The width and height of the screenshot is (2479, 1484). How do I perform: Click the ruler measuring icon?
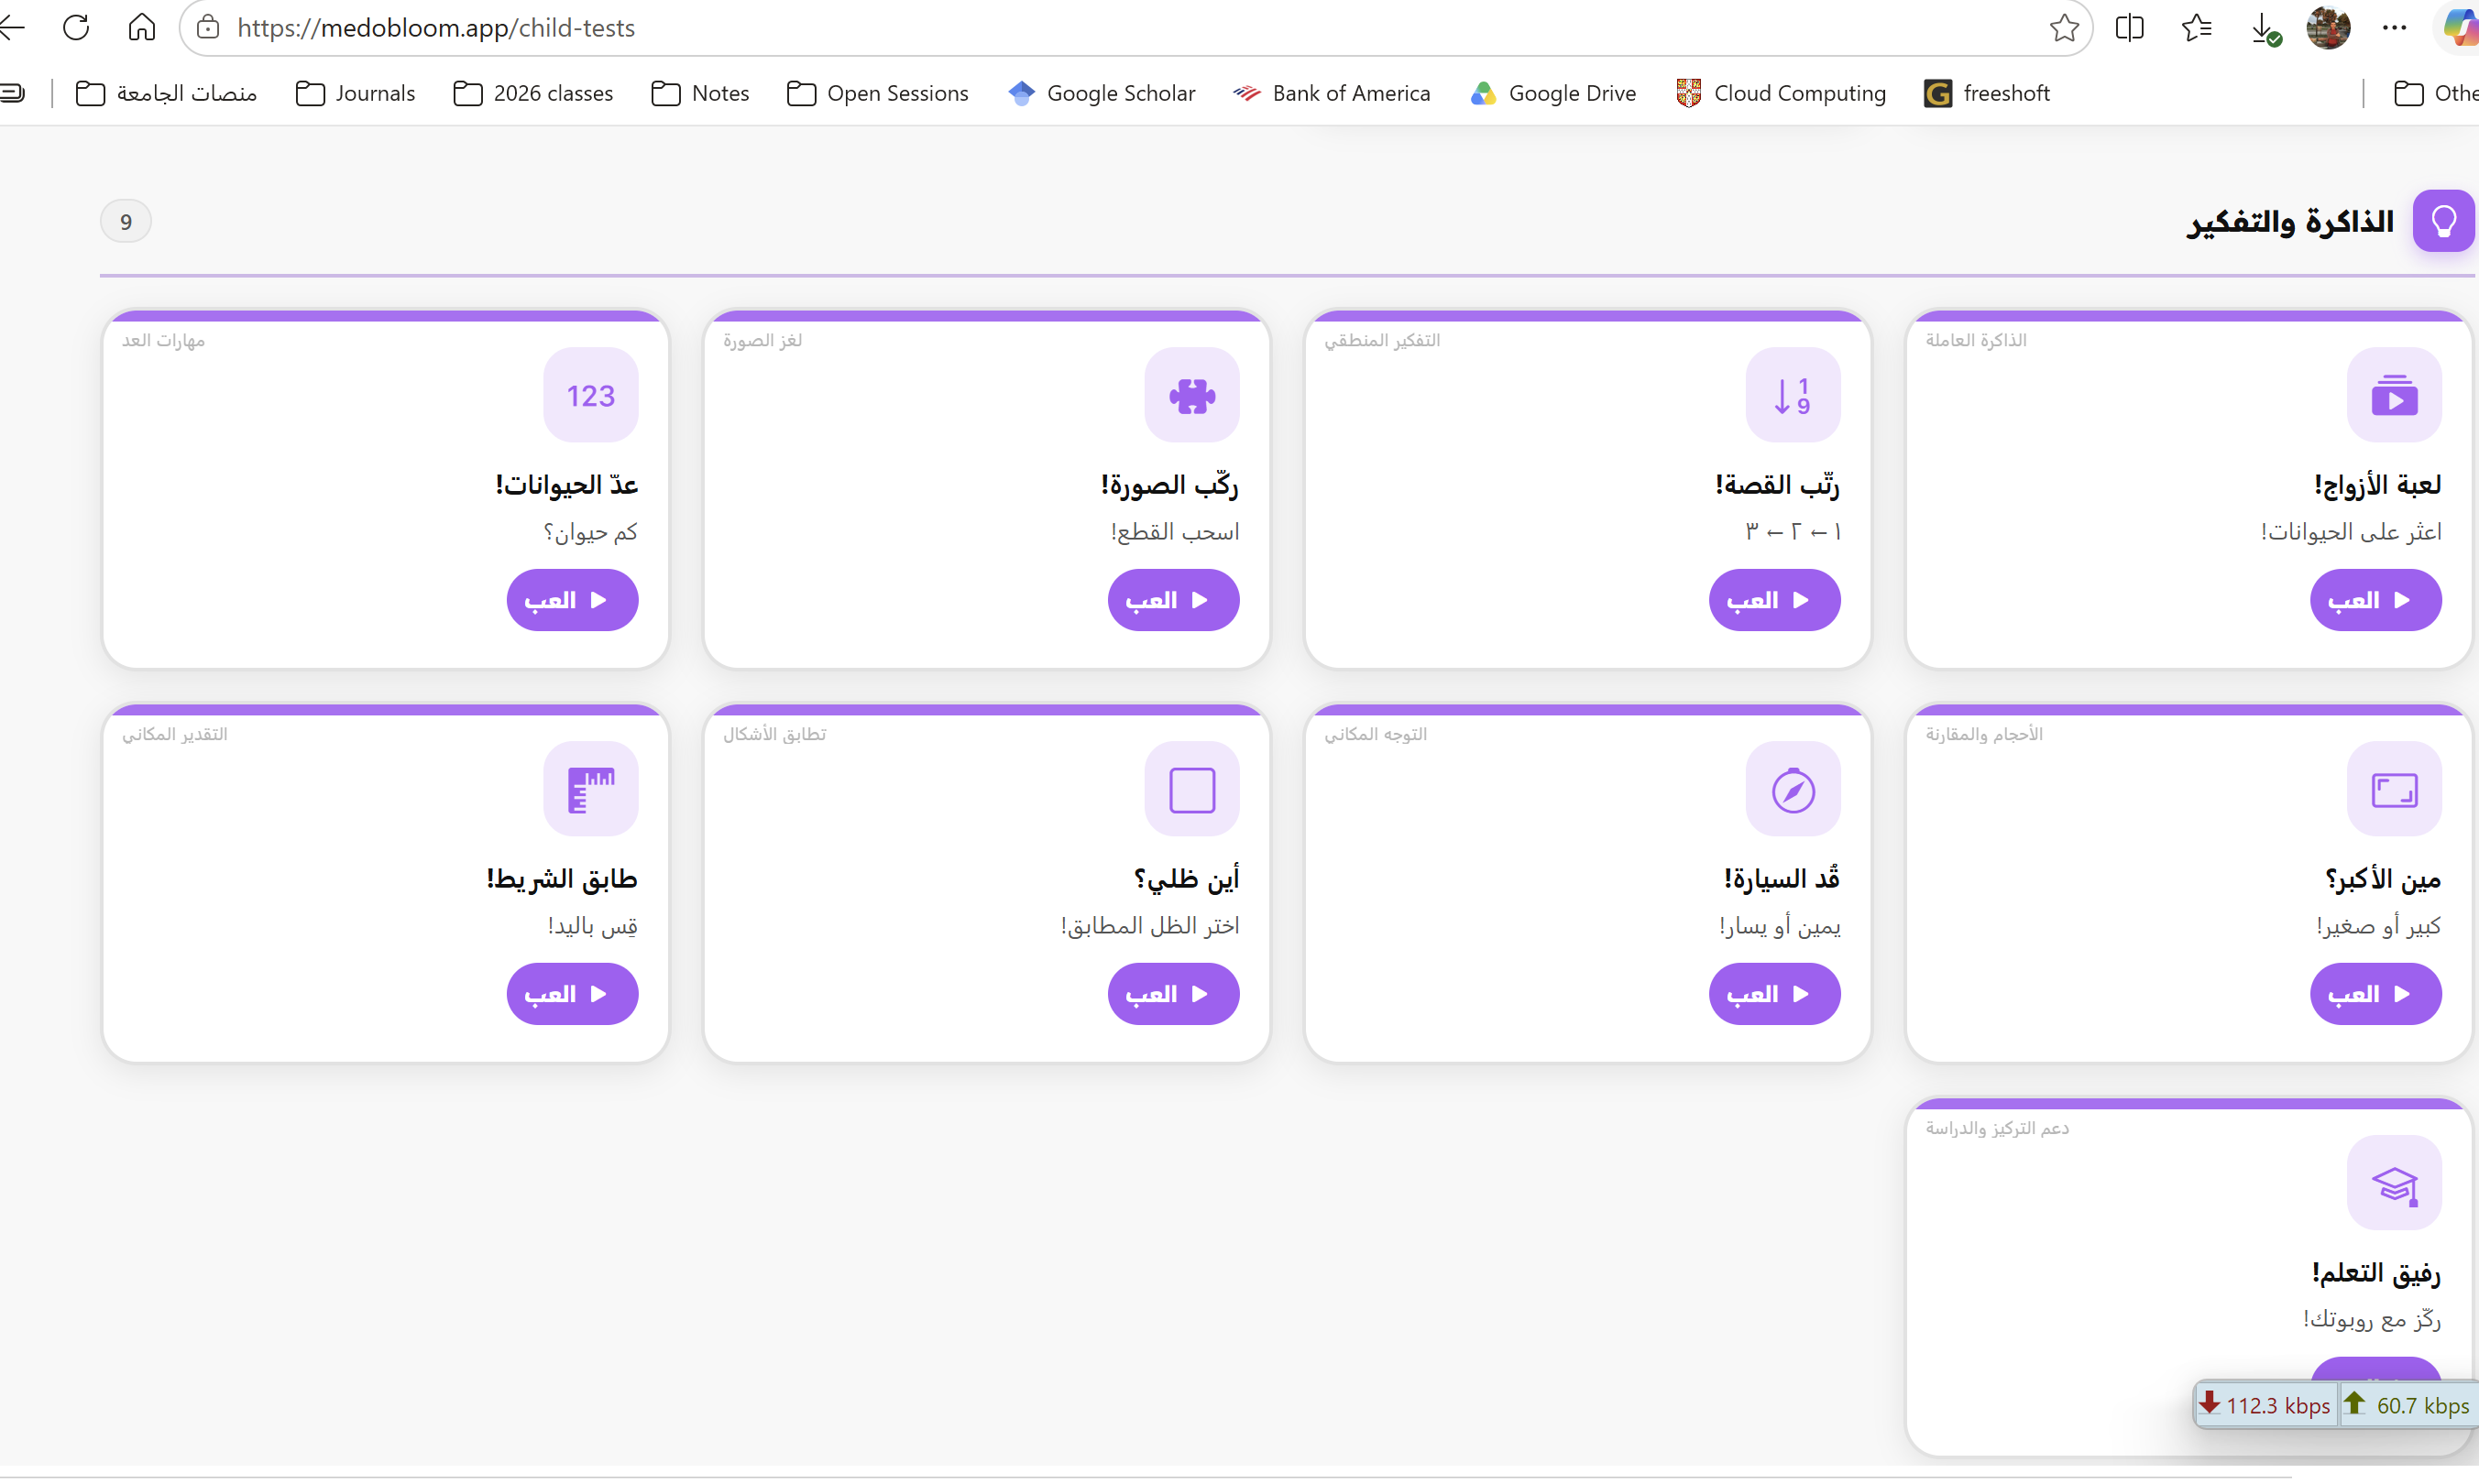click(590, 789)
